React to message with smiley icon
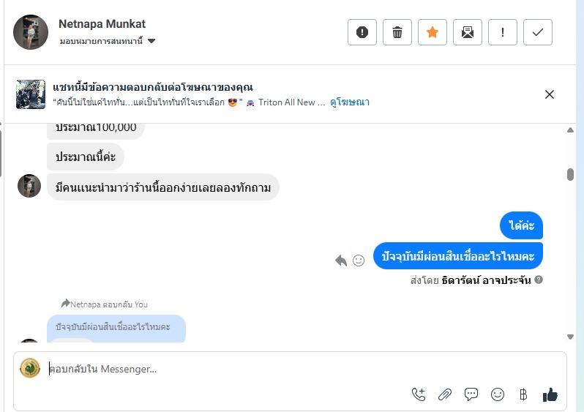The image size is (584, 412). click(x=359, y=260)
